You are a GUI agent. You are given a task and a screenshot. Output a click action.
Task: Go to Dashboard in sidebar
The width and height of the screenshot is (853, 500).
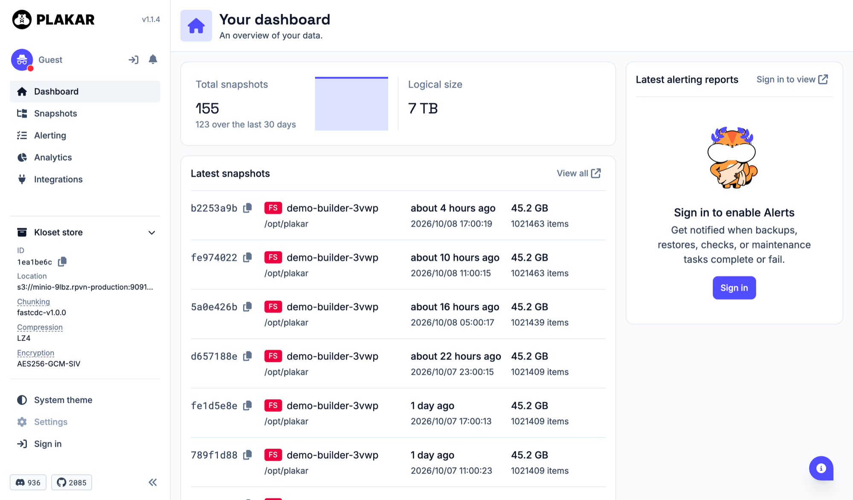(85, 91)
